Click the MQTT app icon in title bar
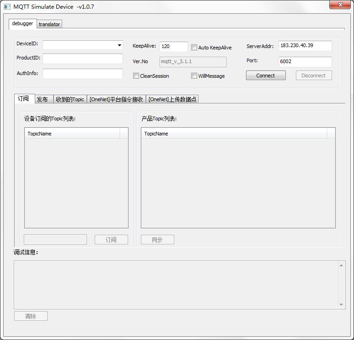The image size is (354, 340). pos(7,7)
